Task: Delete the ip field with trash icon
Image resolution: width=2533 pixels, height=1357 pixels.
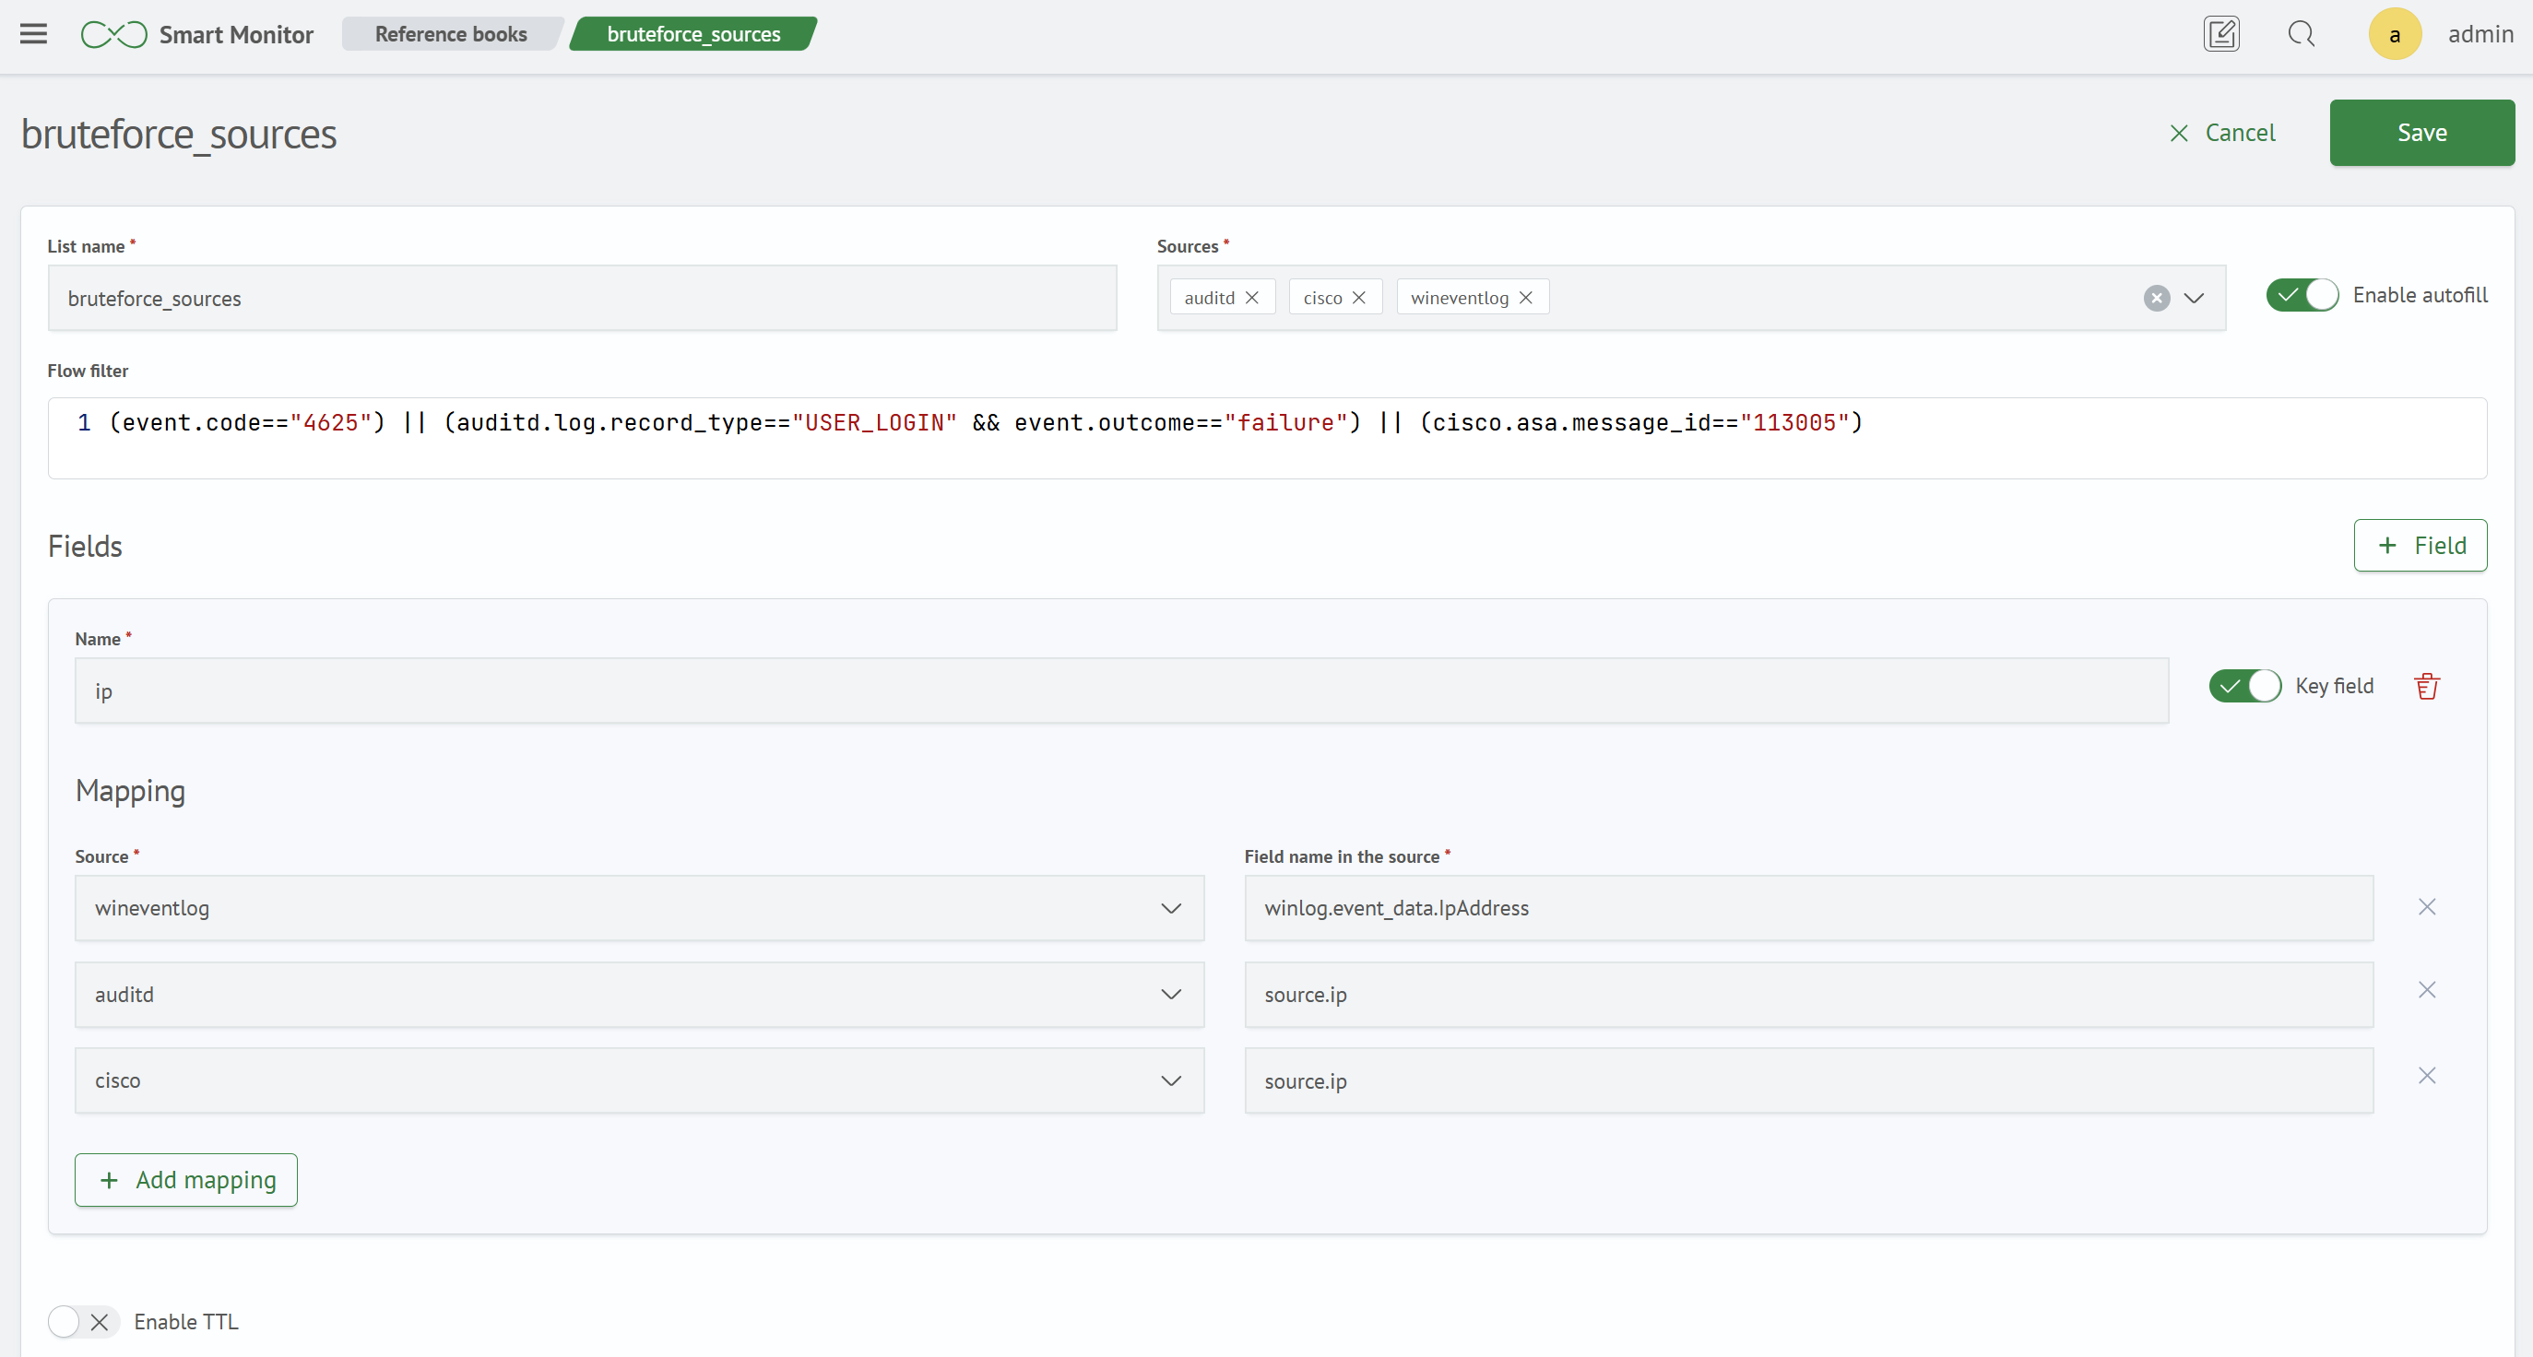Action: pyautogui.click(x=2427, y=687)
